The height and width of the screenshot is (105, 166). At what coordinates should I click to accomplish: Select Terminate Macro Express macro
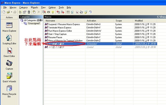point(101,28)
